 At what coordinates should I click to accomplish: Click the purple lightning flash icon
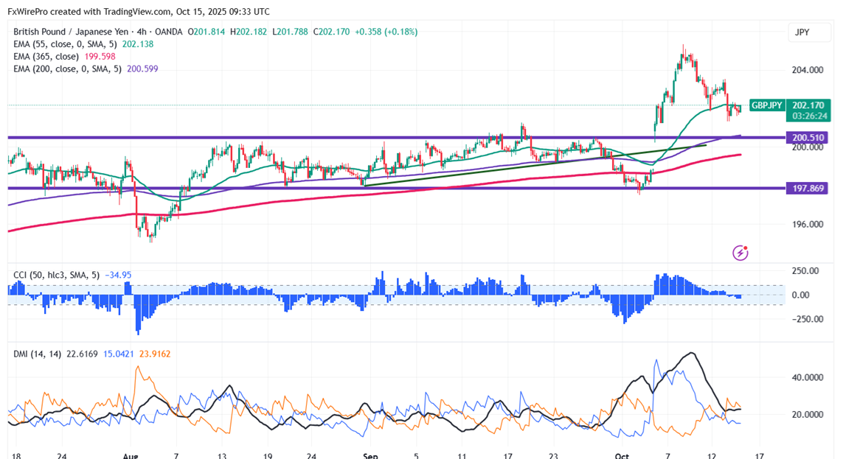click(740, 252)
